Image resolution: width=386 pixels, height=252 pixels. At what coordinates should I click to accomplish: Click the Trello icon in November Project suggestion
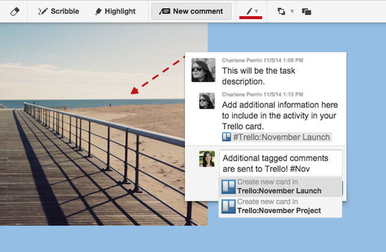[229, 206]
